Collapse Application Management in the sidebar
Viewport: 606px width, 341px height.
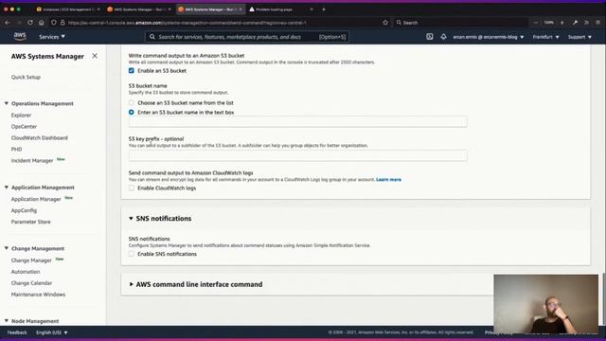(7, 188)
